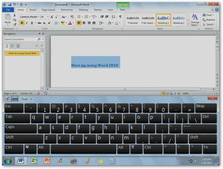Toggle Center alignment
The width and height of the screenshot is (223, 169).
84,23
